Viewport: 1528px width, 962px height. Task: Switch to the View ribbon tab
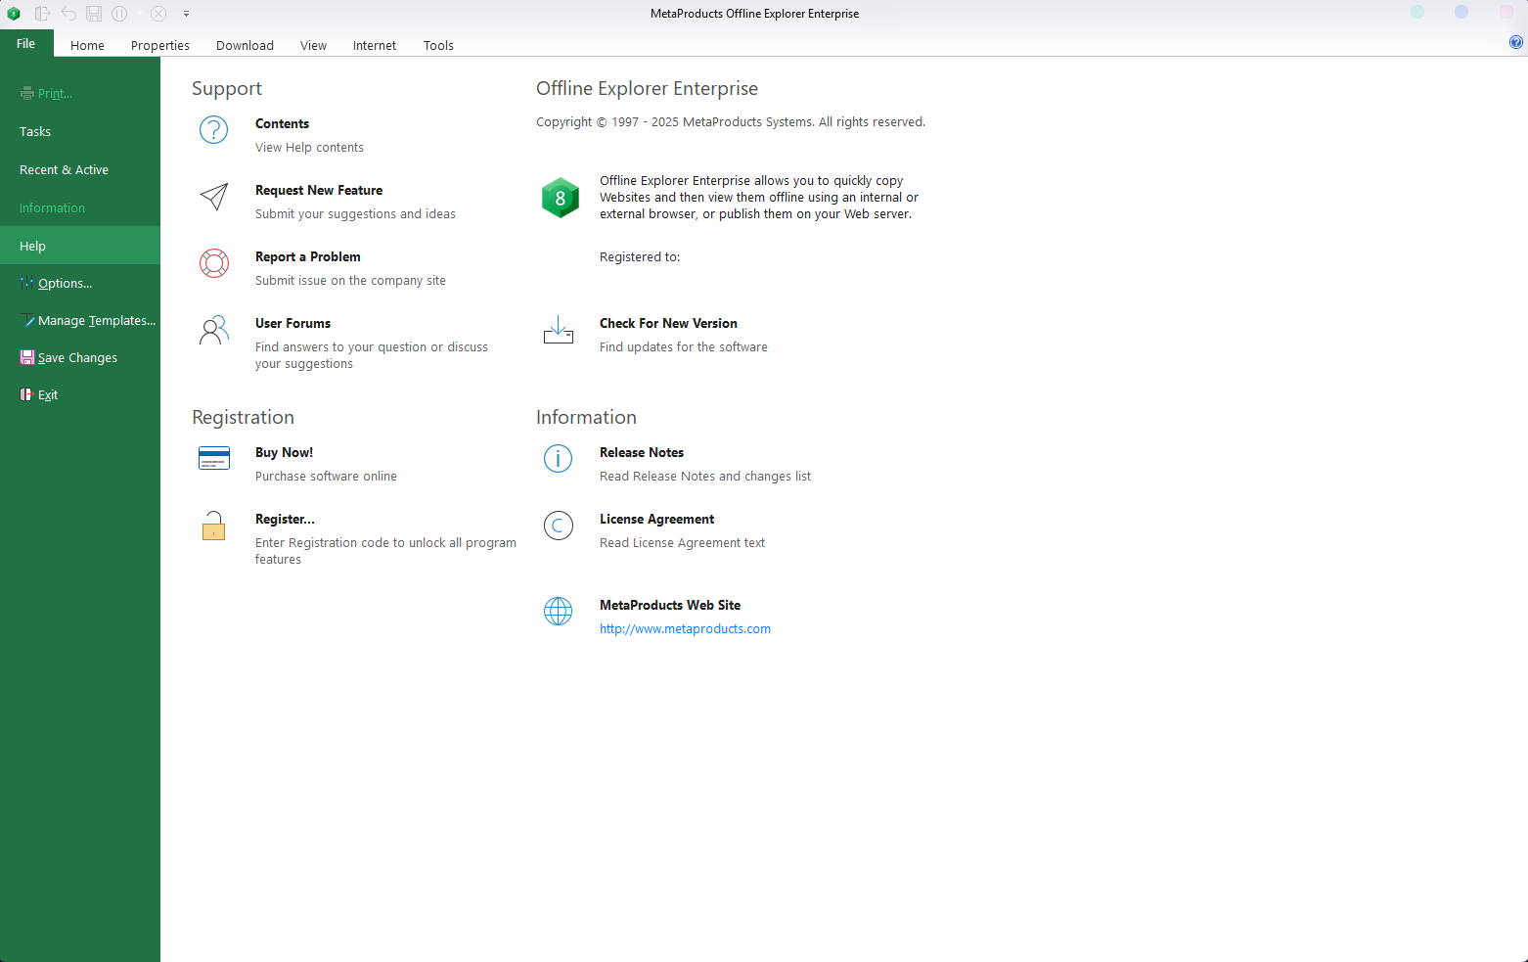tap(313, 45)
